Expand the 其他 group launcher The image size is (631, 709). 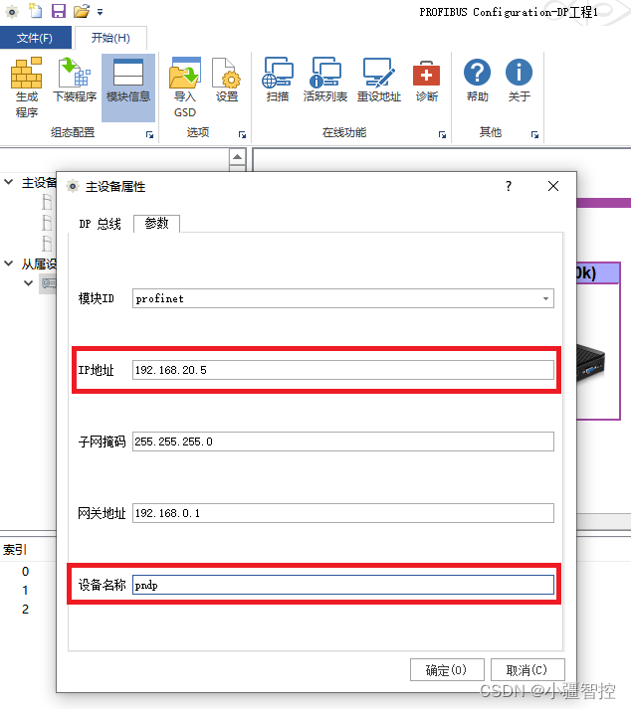point(534,135)
